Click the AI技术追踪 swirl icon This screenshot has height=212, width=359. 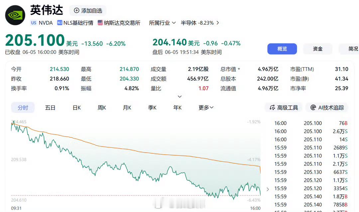pos(313,107)
